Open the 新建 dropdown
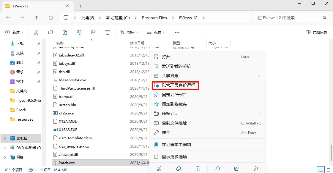The image size is (333, 173). click(x=14, y=32)
